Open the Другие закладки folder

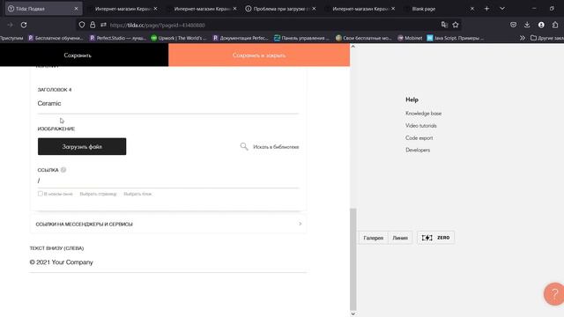547,38
